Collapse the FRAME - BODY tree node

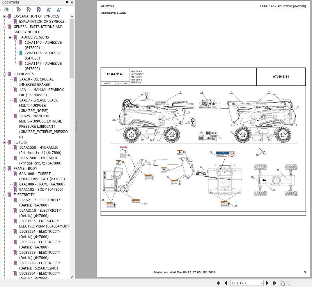(4, 169)
